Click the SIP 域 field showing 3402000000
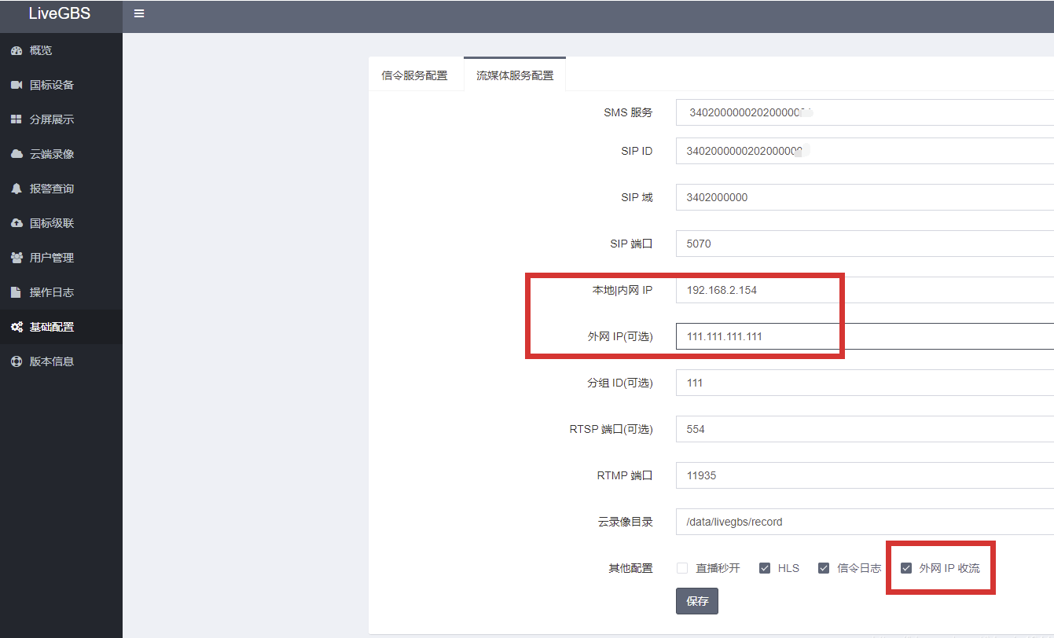 click(x=865, y=197)
